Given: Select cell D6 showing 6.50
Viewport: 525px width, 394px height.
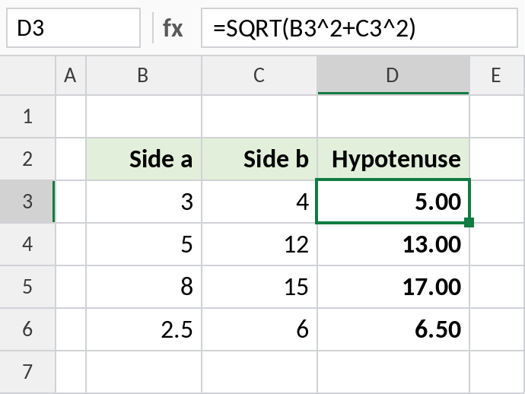Looking at the screenshot, I should coord(393,329).
